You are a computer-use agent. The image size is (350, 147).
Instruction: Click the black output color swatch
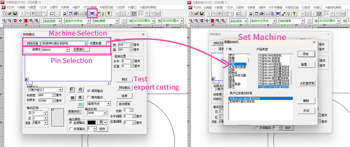(92, 123)
